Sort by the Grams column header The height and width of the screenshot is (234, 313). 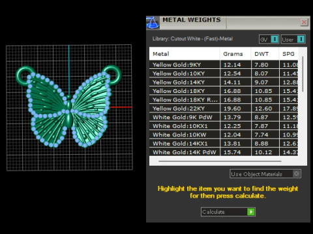[235, 54]
